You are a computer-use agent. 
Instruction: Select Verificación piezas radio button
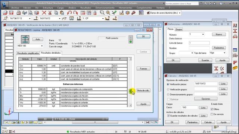[168, 84]
